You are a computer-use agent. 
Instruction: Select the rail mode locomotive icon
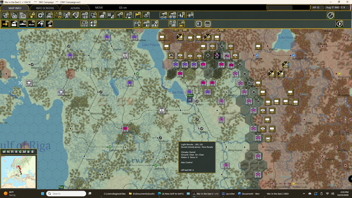(14, 24)
